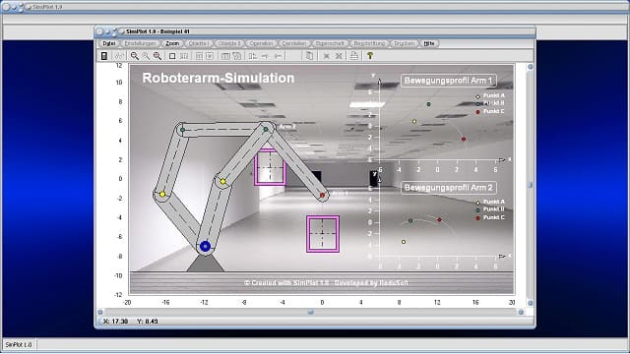Click the Y: 8.49 status bar value
Viewport: 630px width, 354px height.
147,322
